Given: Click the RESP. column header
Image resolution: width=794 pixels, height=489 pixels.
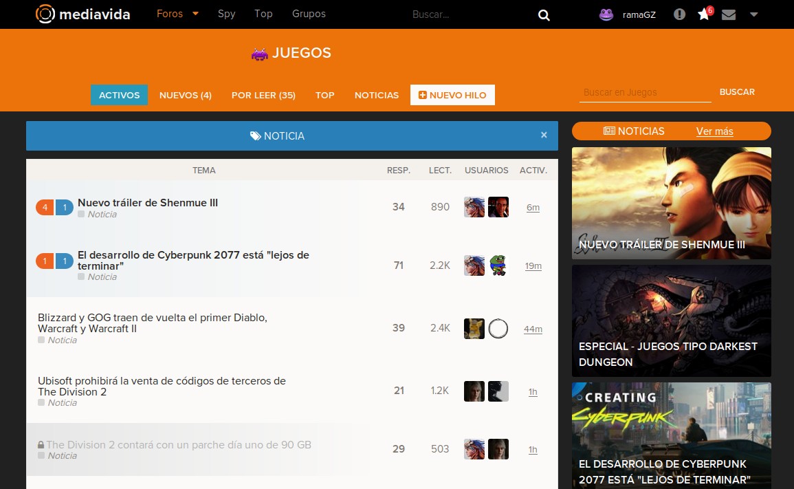Looking at the screenshot, I should pyautogui.click(x=399, y=171).
